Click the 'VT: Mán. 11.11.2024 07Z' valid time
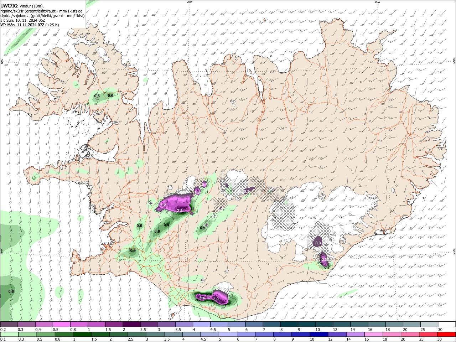Screen dimensions: 456x342 22,25
